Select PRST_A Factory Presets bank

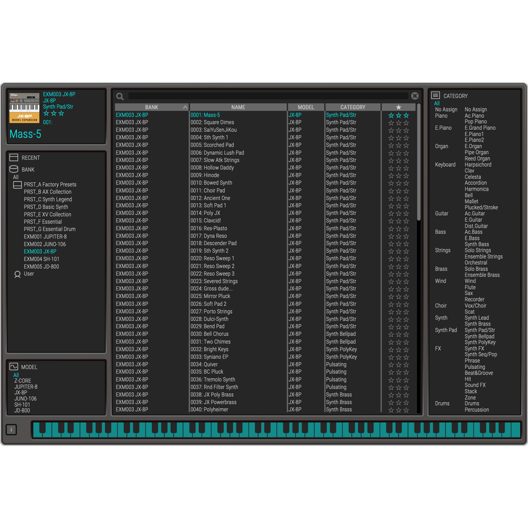tap(50, 184)
